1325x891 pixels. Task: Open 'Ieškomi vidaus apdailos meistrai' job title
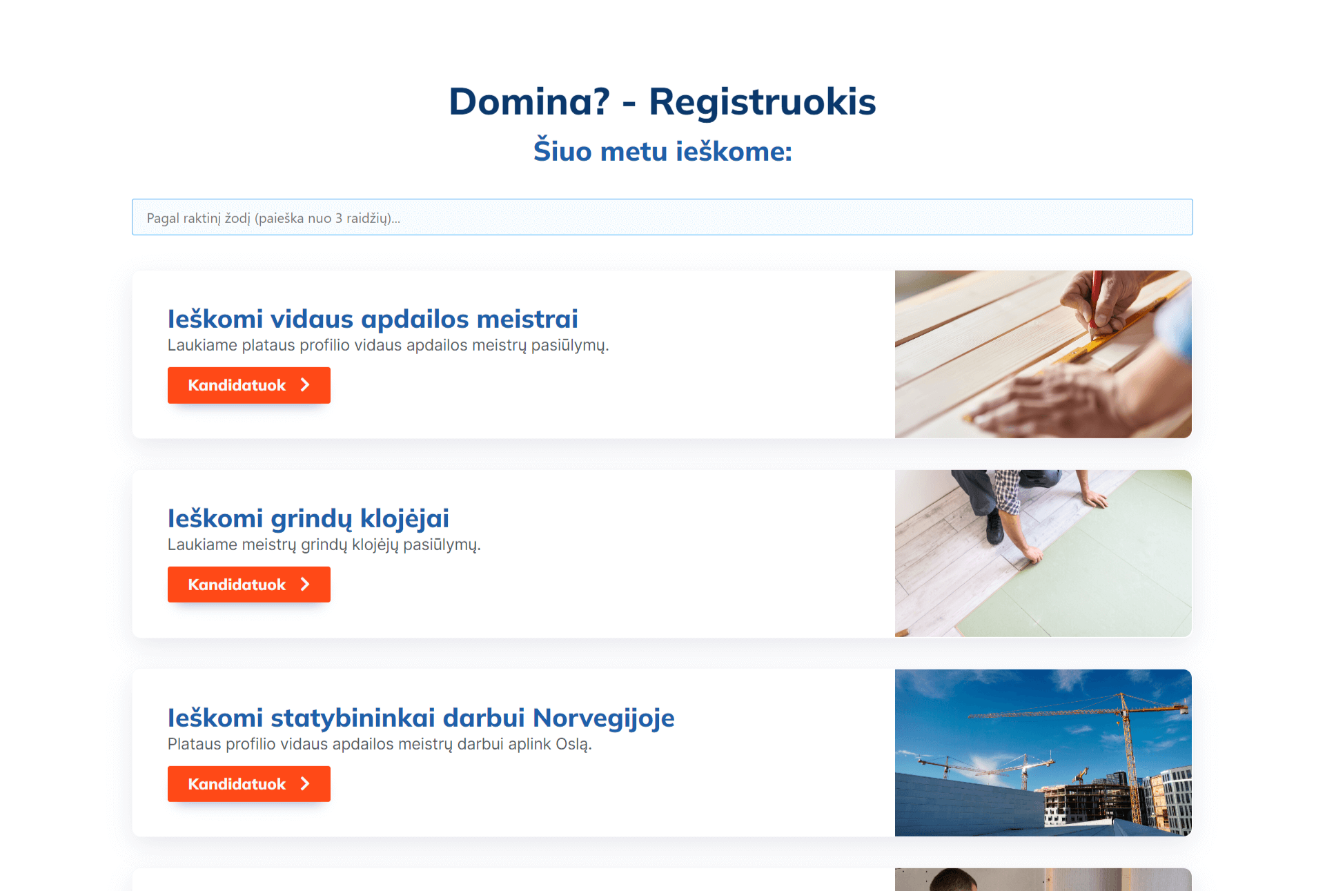(x=373, y=319)
